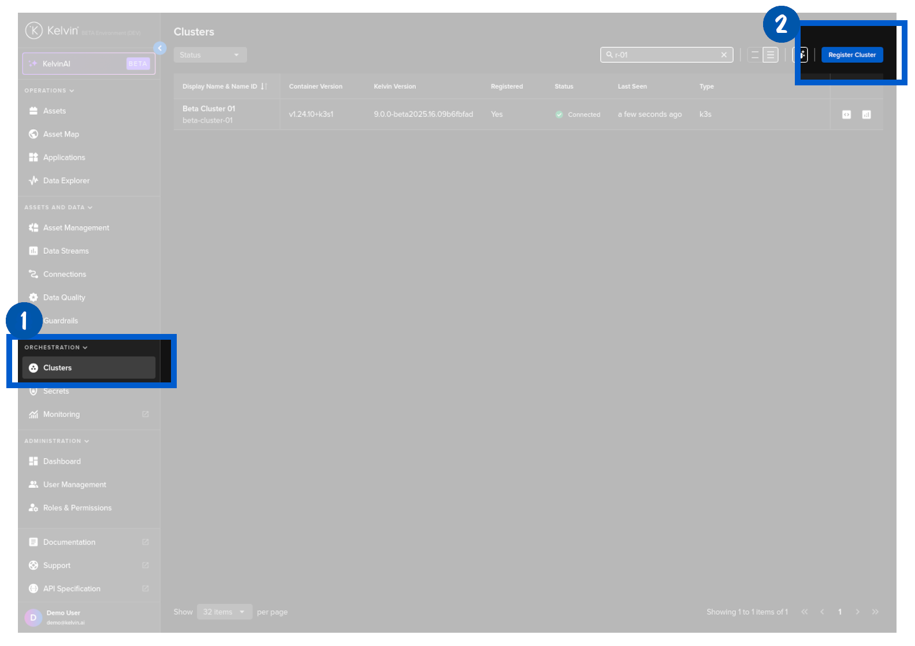Collapse the sidebar with the arrow button
The height and width of the screenshot is (646, 915).
(160, 48)
